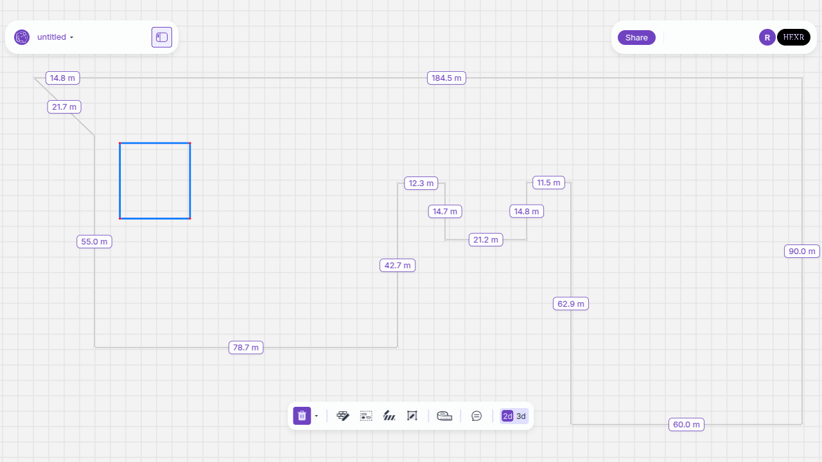Expand the arrow beside the trash icon

(317, 416)
